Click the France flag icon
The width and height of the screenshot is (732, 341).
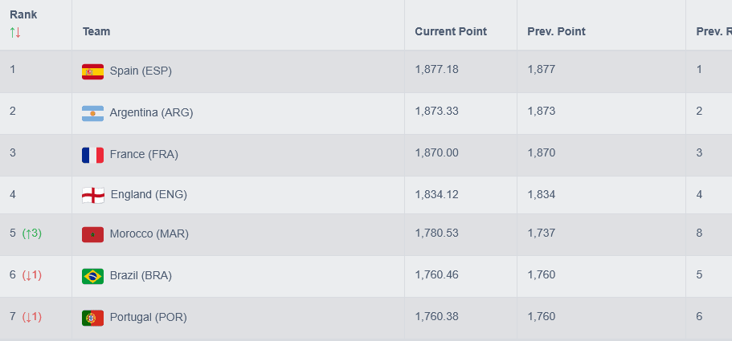tap(92, 155)
